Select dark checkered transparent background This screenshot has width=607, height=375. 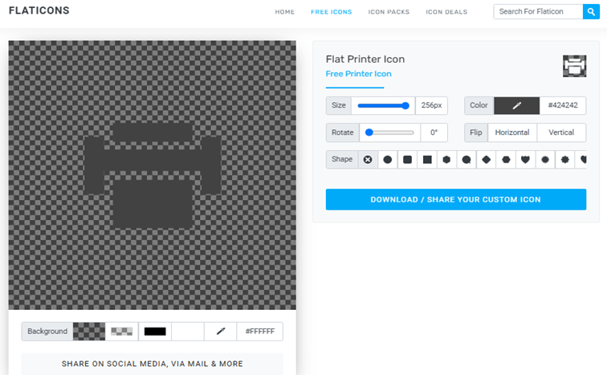pos(89,331)
